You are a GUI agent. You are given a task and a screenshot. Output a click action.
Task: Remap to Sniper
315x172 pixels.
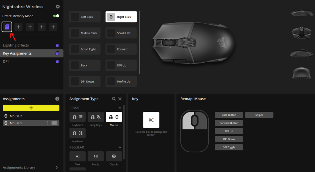[259, 115]
